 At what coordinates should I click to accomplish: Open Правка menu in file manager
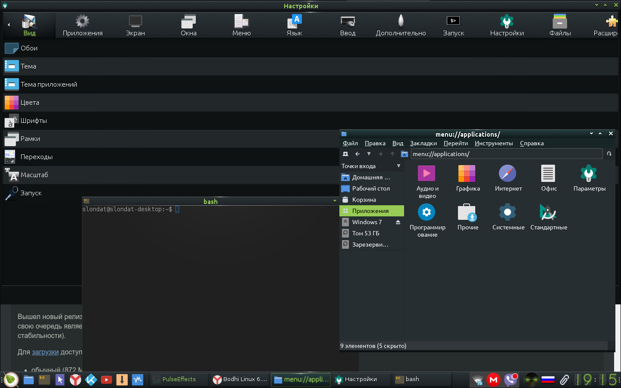[375, 144]
